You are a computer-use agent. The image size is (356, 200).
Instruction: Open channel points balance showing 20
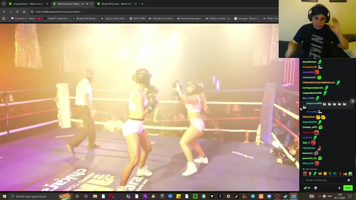[x=307, y=188]
